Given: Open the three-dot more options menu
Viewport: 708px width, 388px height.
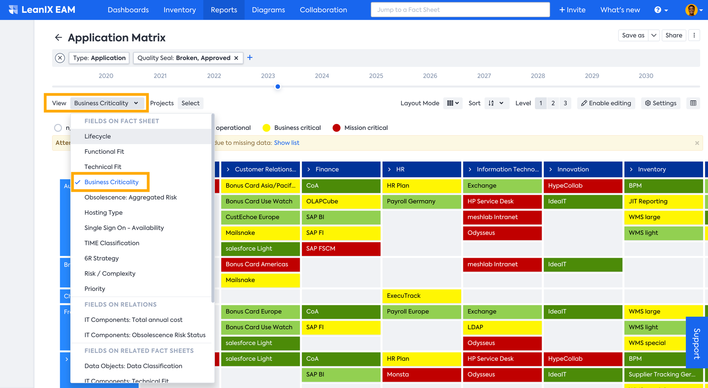Looking at the screenshot, I should (x=694, y=35).
